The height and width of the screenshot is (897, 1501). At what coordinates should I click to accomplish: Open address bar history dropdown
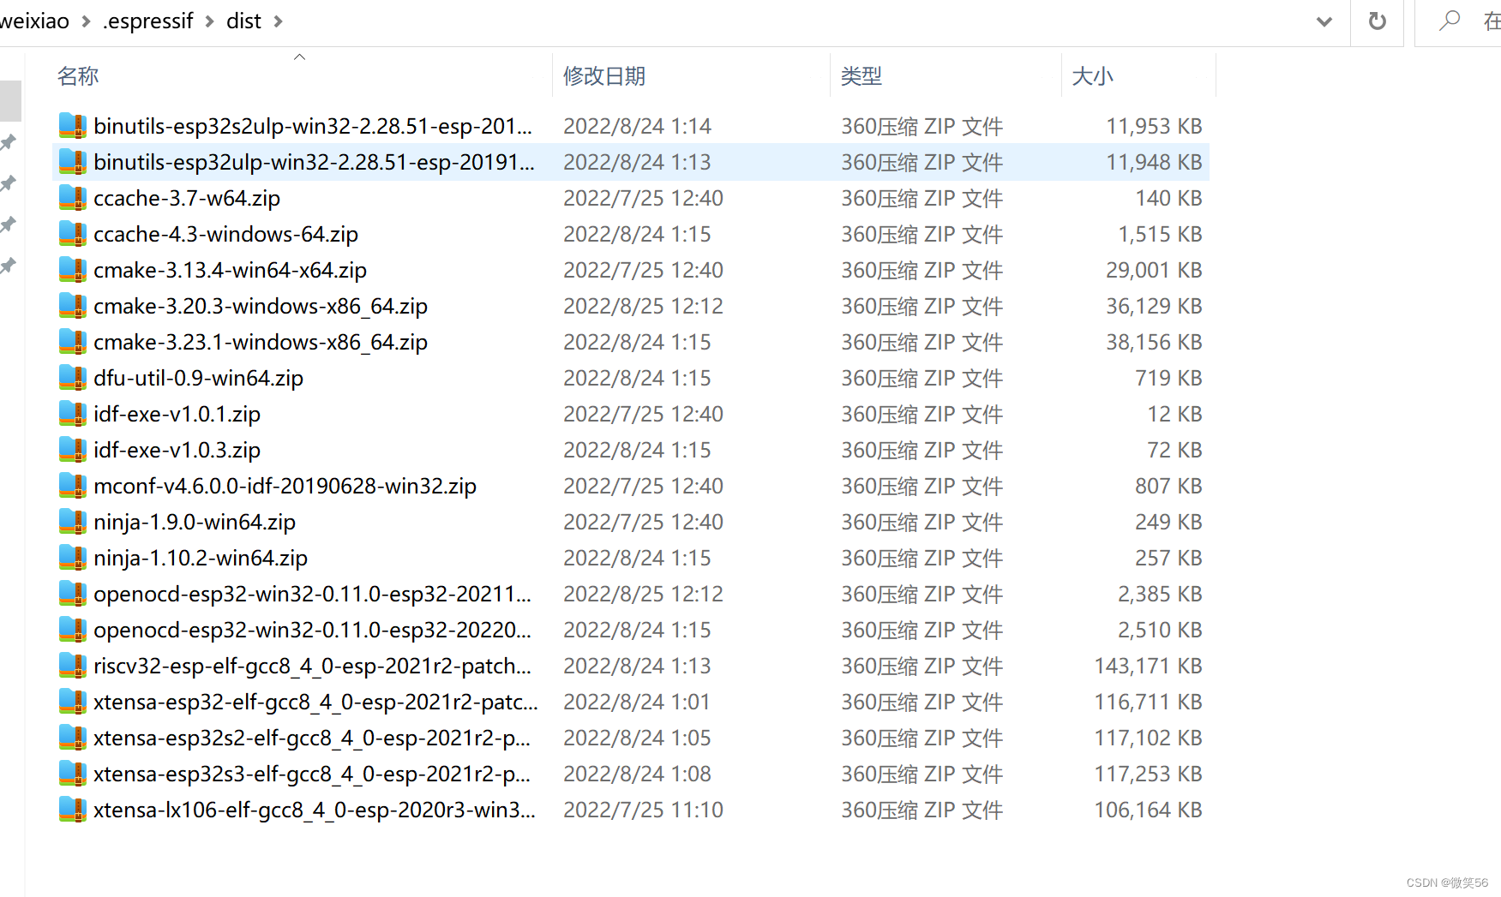click(x=1324, y=21)
